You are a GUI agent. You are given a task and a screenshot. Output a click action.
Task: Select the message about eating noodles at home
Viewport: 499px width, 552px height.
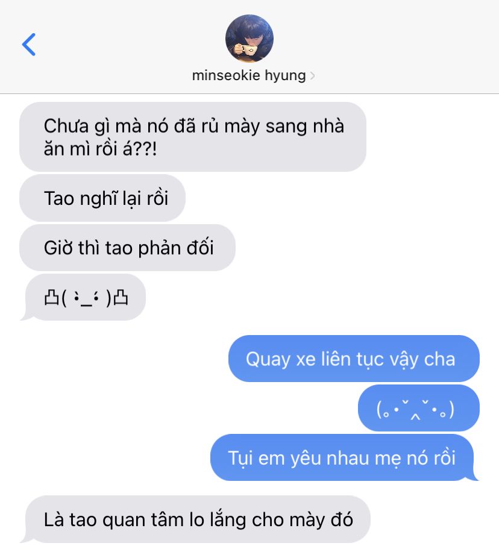[193, 137]
